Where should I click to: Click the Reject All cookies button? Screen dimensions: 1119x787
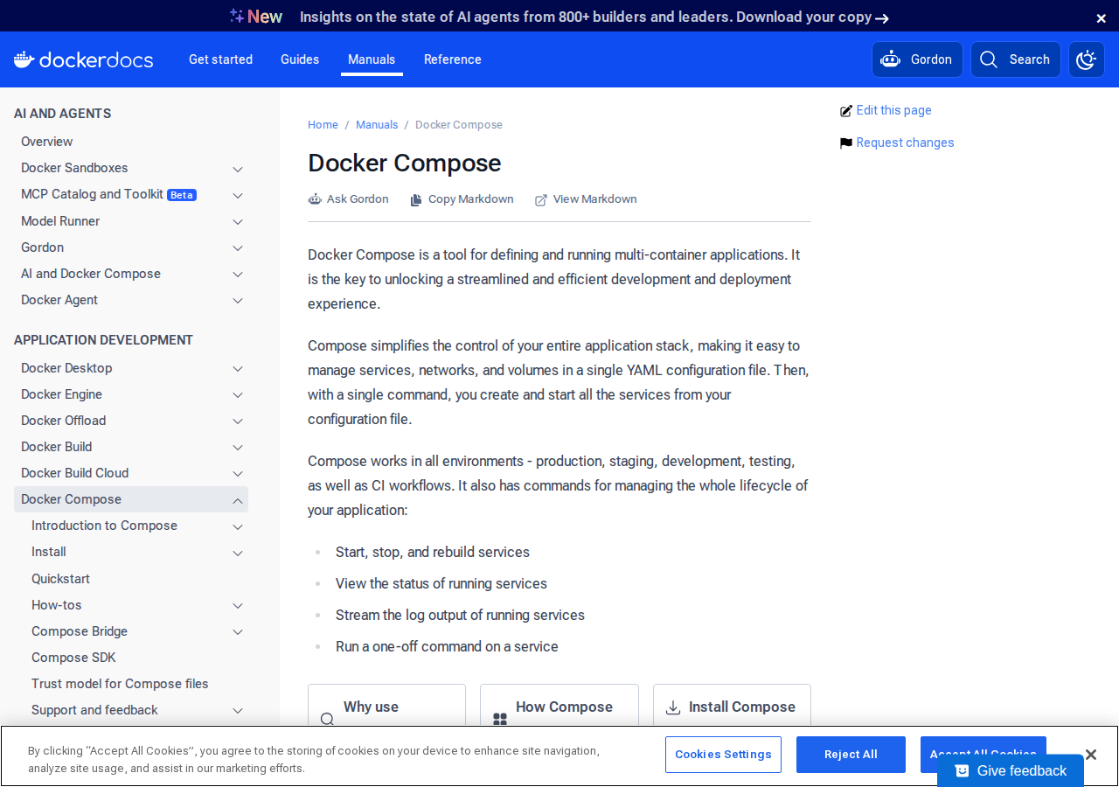click(851, 755)
